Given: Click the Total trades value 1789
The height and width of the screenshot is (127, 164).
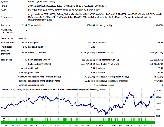Looking at the screenshot, I should 25,60.
